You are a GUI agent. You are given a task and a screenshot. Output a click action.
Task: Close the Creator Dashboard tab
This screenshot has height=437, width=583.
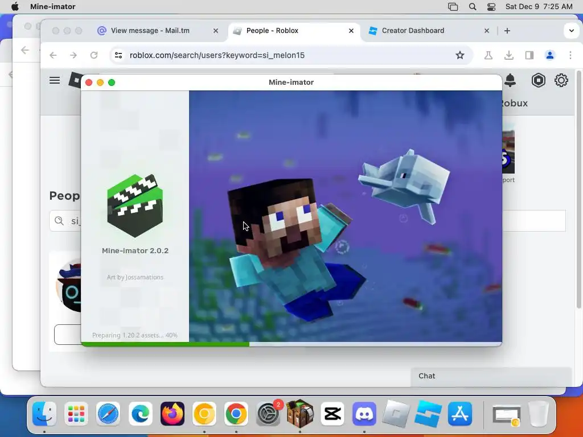[487, 31]
